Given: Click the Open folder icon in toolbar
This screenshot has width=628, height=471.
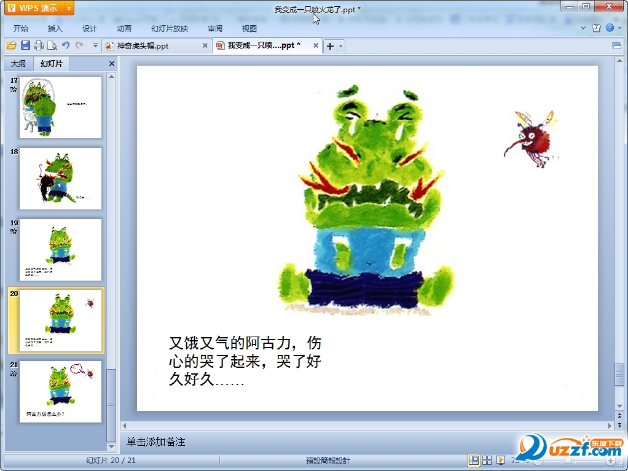Looking at the screenshot, I should coord(12,45).
